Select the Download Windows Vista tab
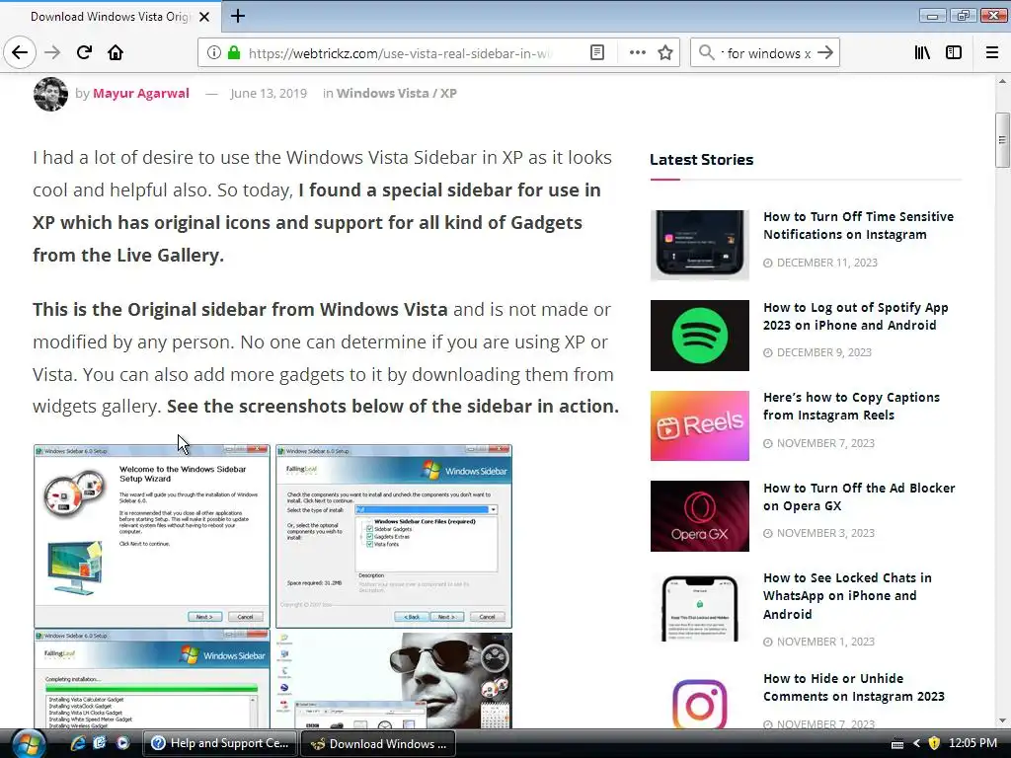The height and width of the screenshot is (758, 1011). (x=111, y=17)
